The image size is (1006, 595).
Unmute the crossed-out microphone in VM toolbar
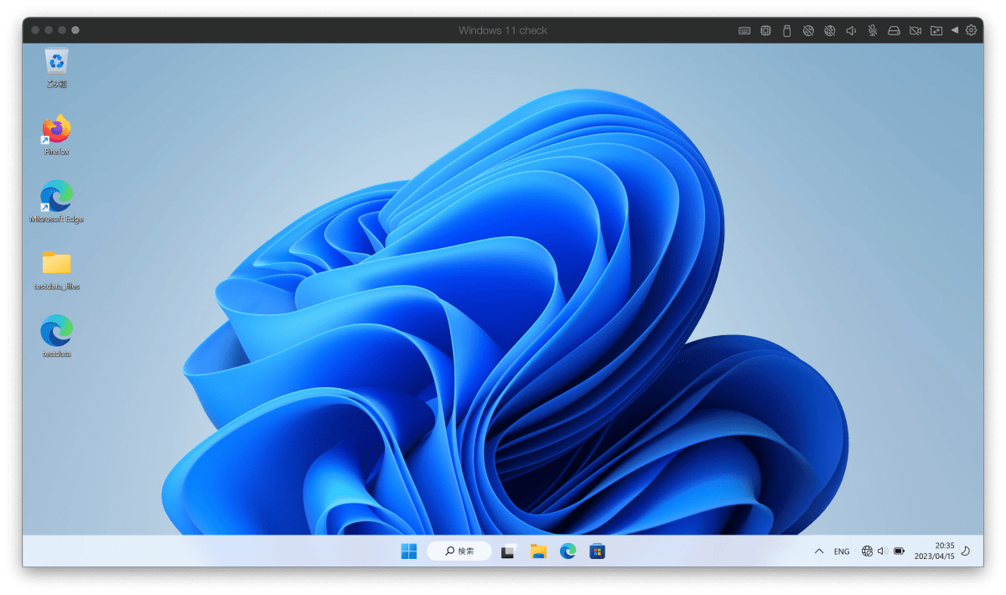pos(873,30)
